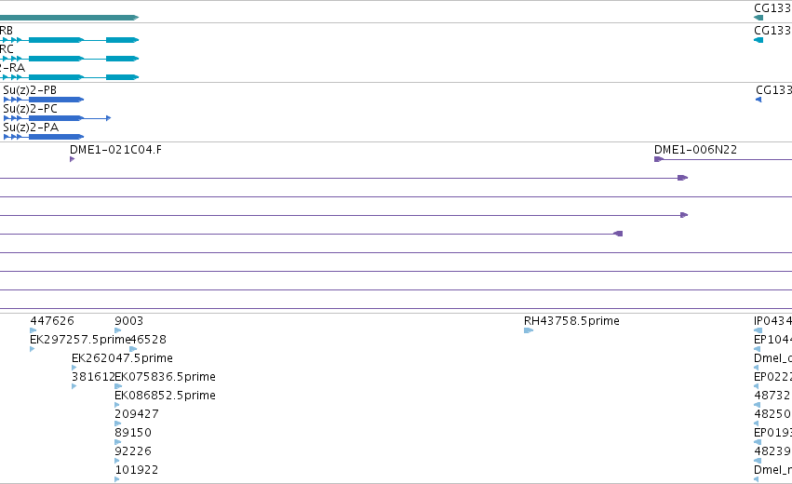
Task: Select the arrow glyph under EP0193
Action: 758,442
